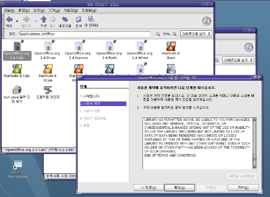The image size is (270, 197).
Task: Click the Scroll Down (아래로 스크롤) button
Action: pyautogui.click(x=242, y=176)
